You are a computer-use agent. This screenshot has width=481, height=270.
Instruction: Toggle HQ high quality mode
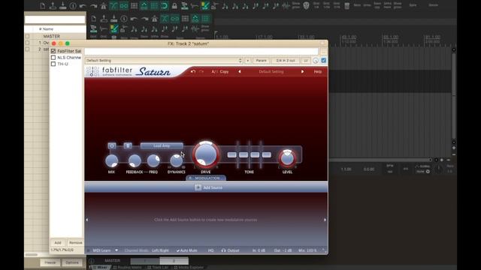pyautogui.click(x=210, y=250)
